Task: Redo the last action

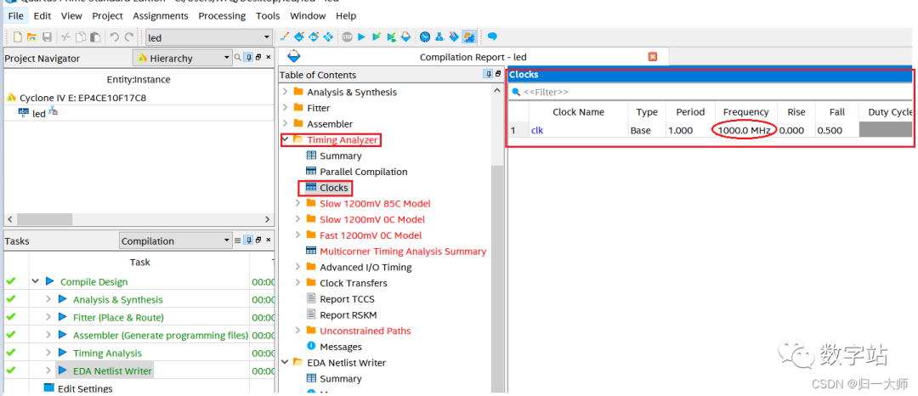Action: [129, 37]
